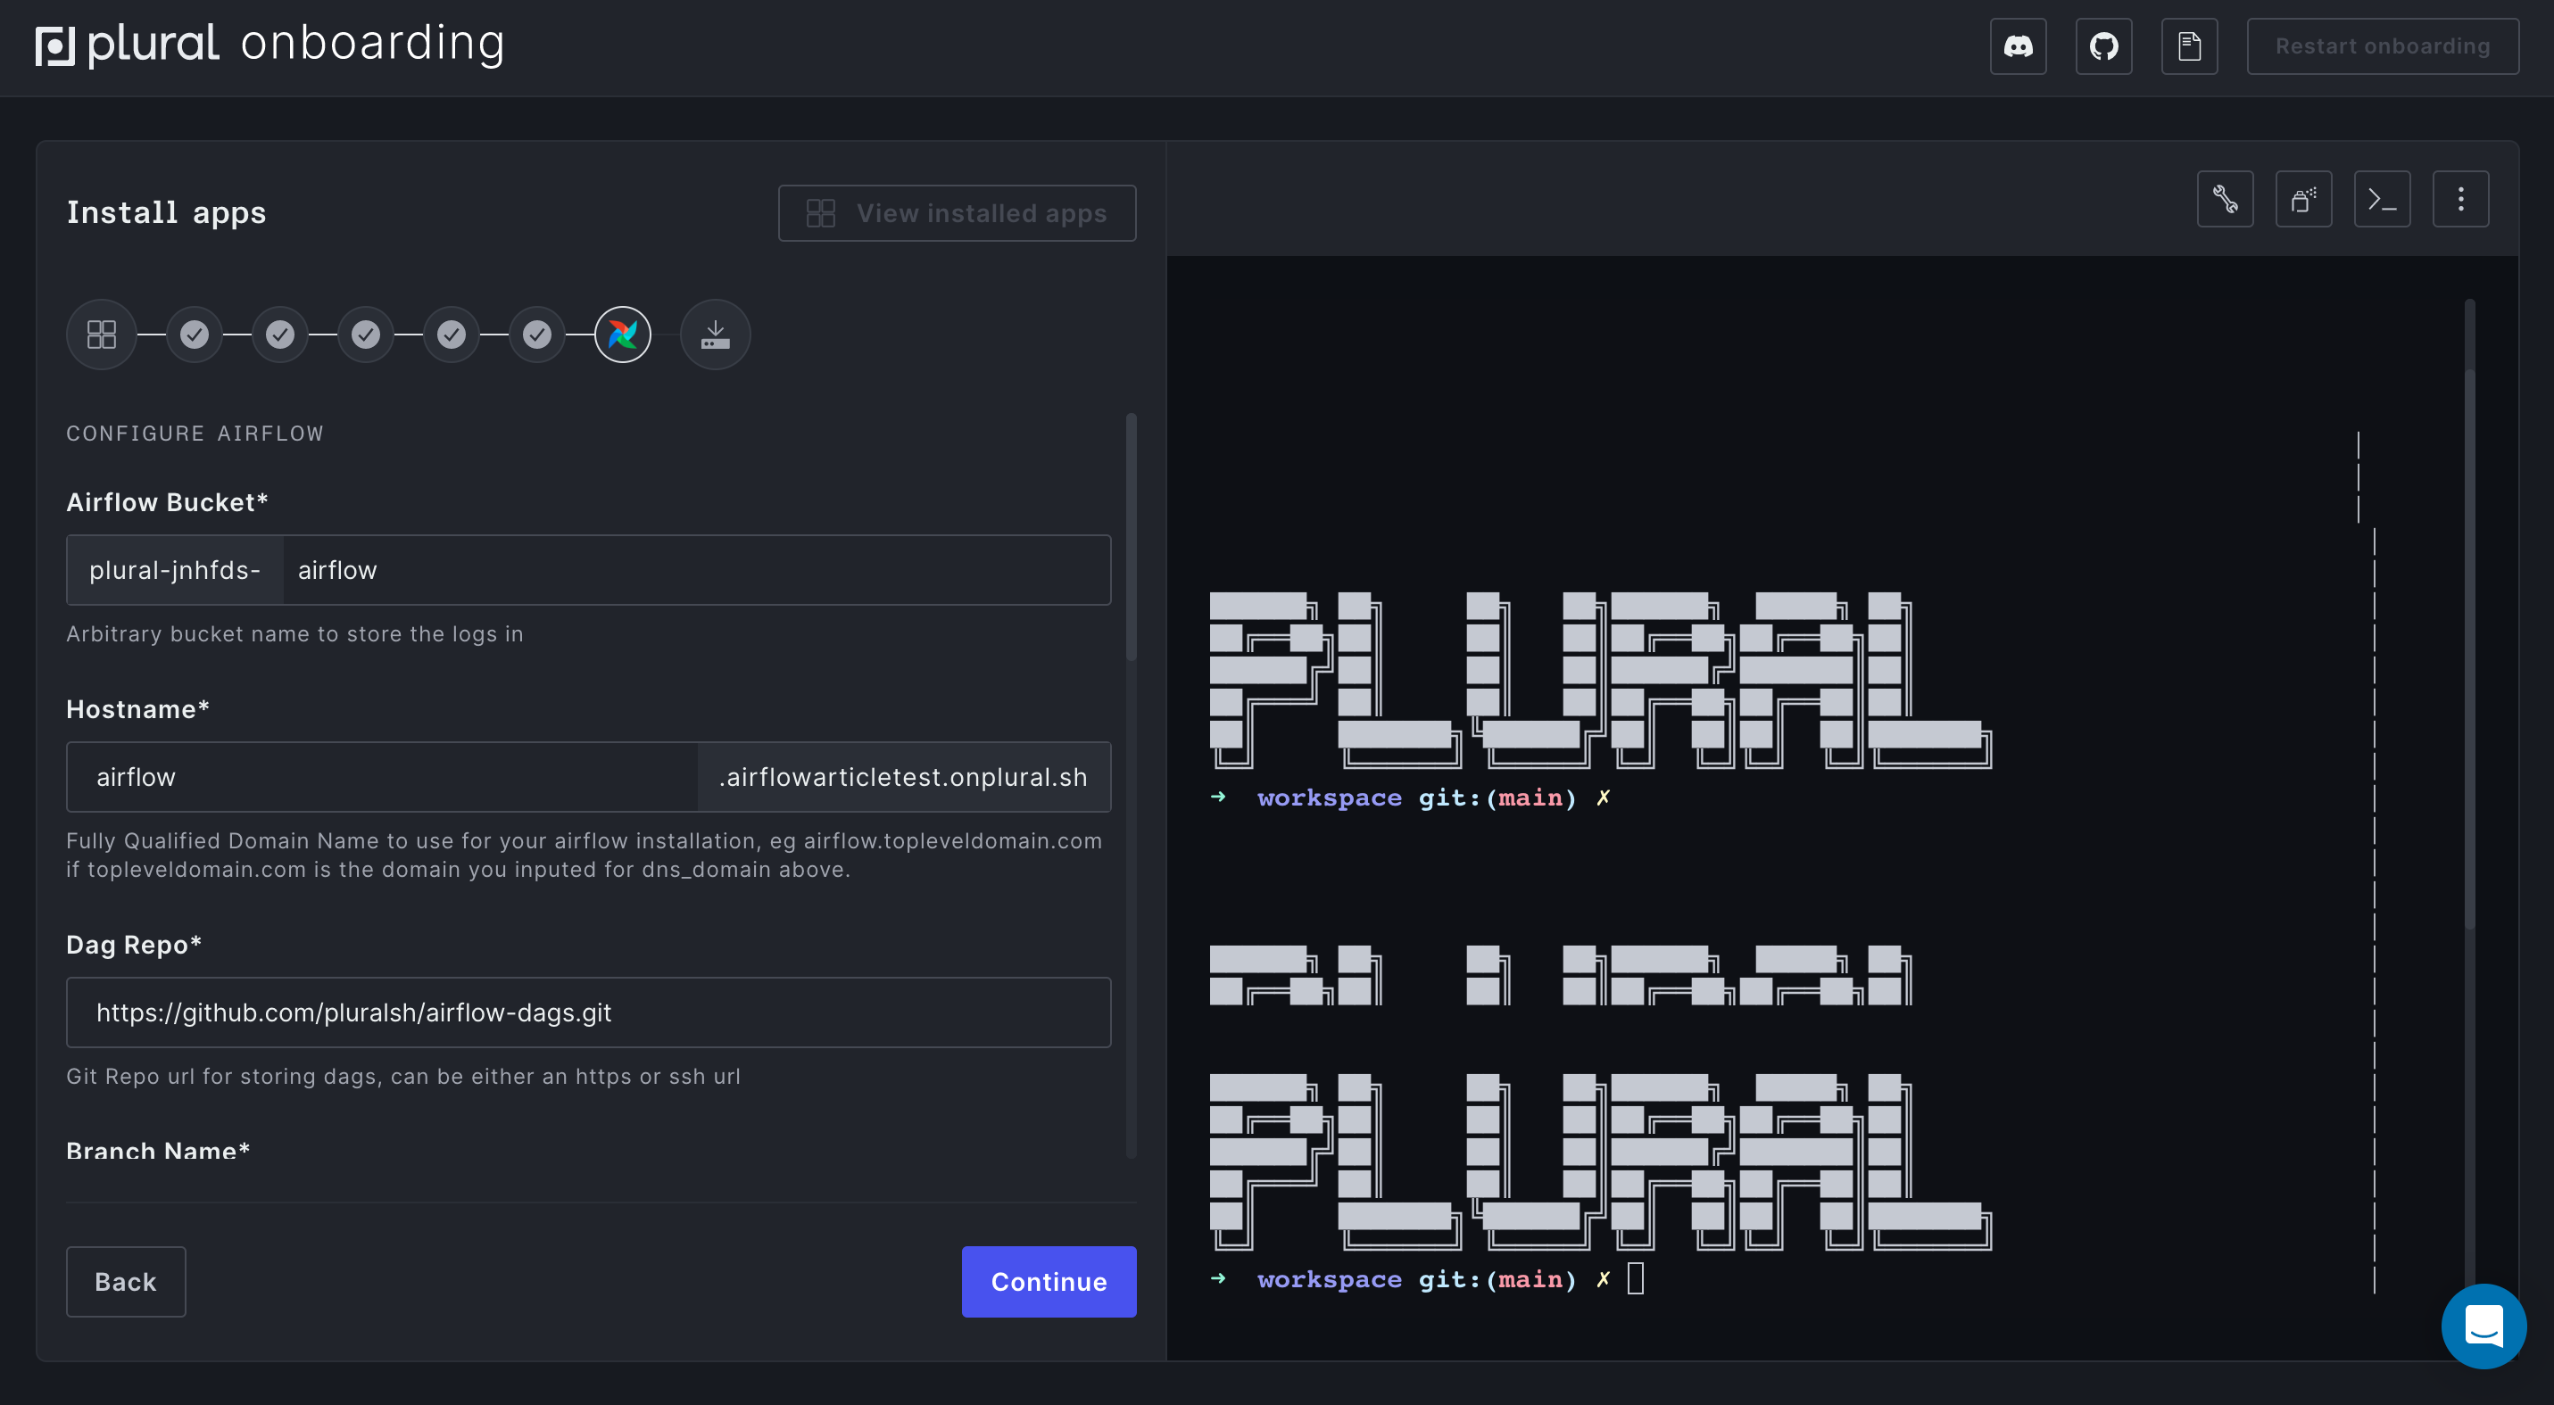
Task: Open the GitHub link icon
Action: pyautogui.click(x=2104, y=45)
